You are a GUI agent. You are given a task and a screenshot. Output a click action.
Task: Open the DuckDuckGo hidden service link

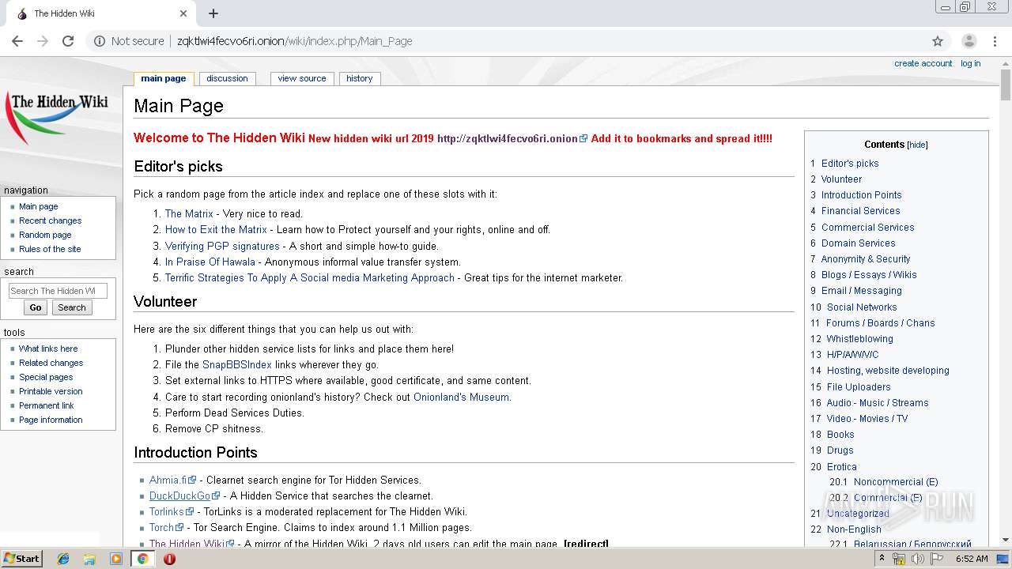click(x=184, y=496)
